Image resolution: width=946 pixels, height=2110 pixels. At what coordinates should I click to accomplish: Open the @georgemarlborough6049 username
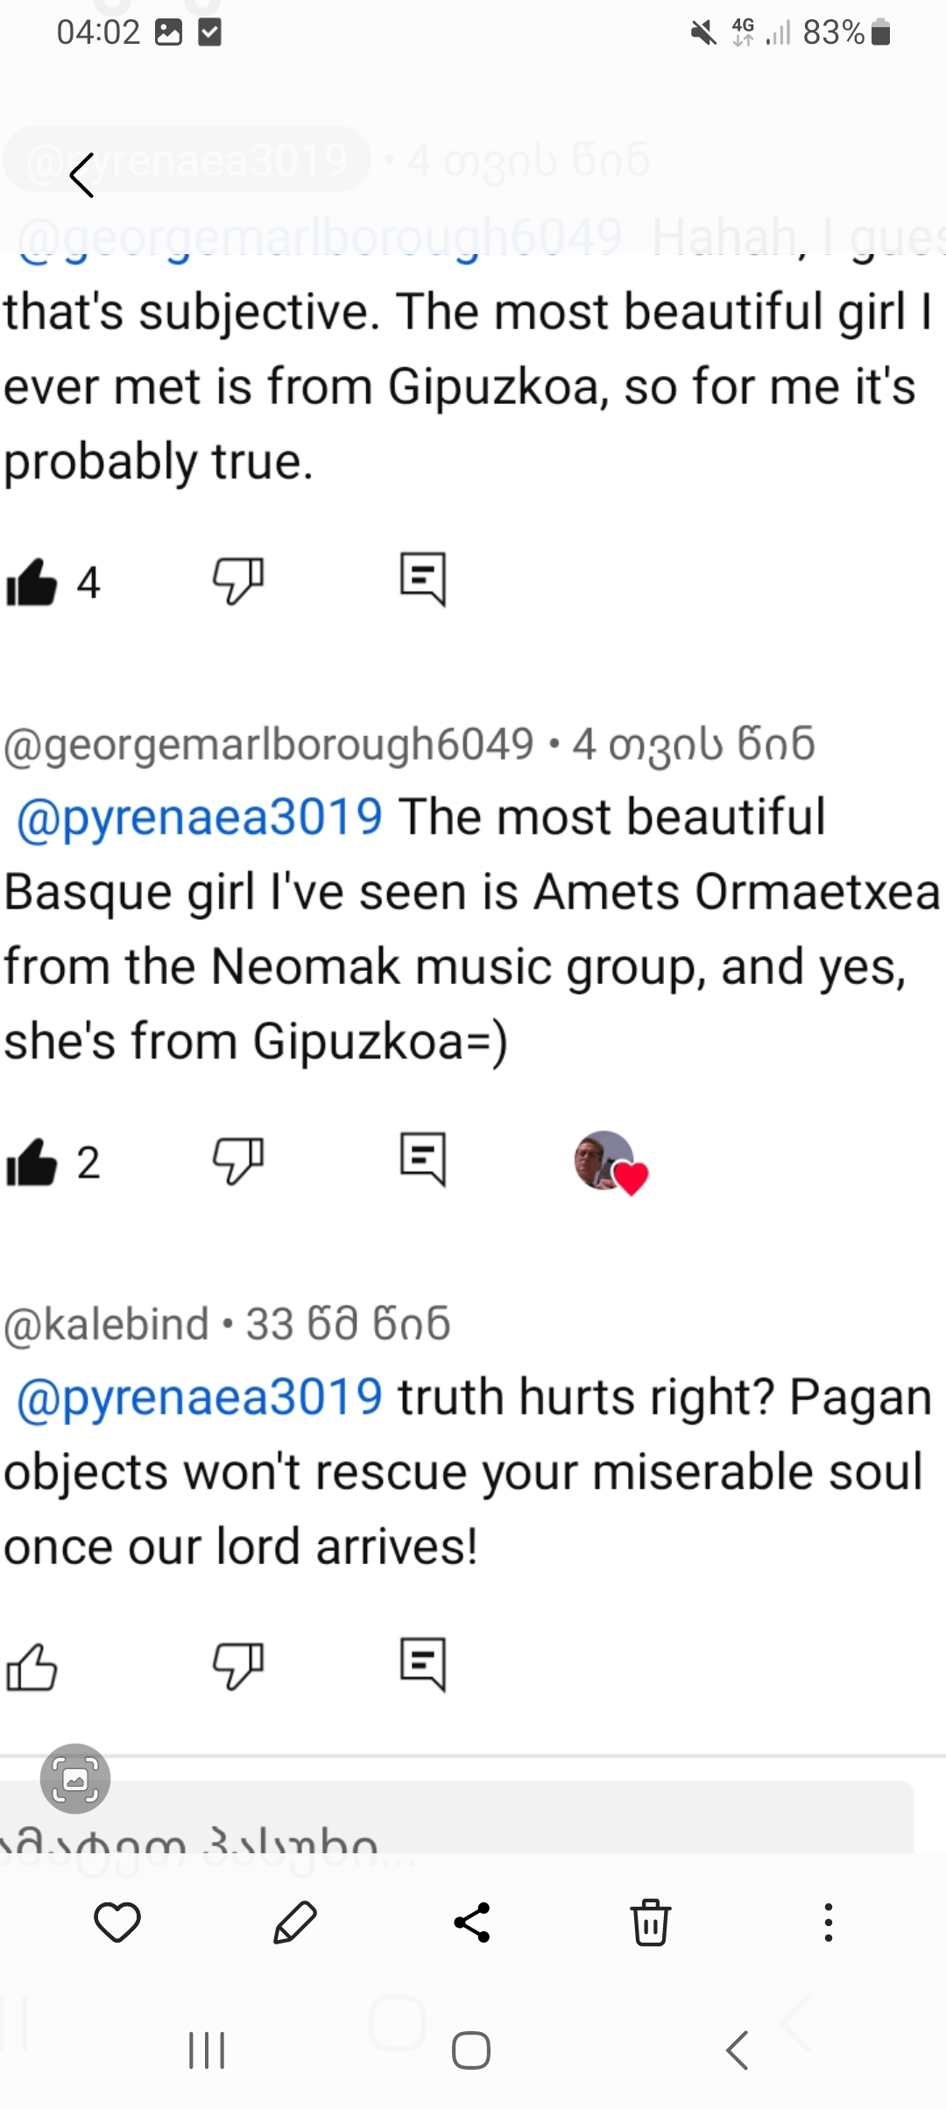coord(268,745)
